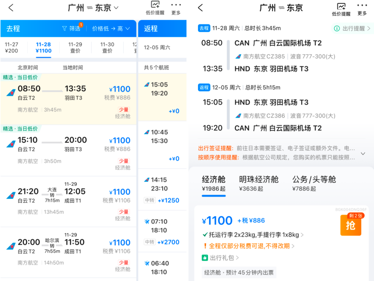This screenshot has width=374, height=281.
Task: Choose the 08:50 to 13:35 outbound flight
Action: pyautogui.click(x=69, y=99)
